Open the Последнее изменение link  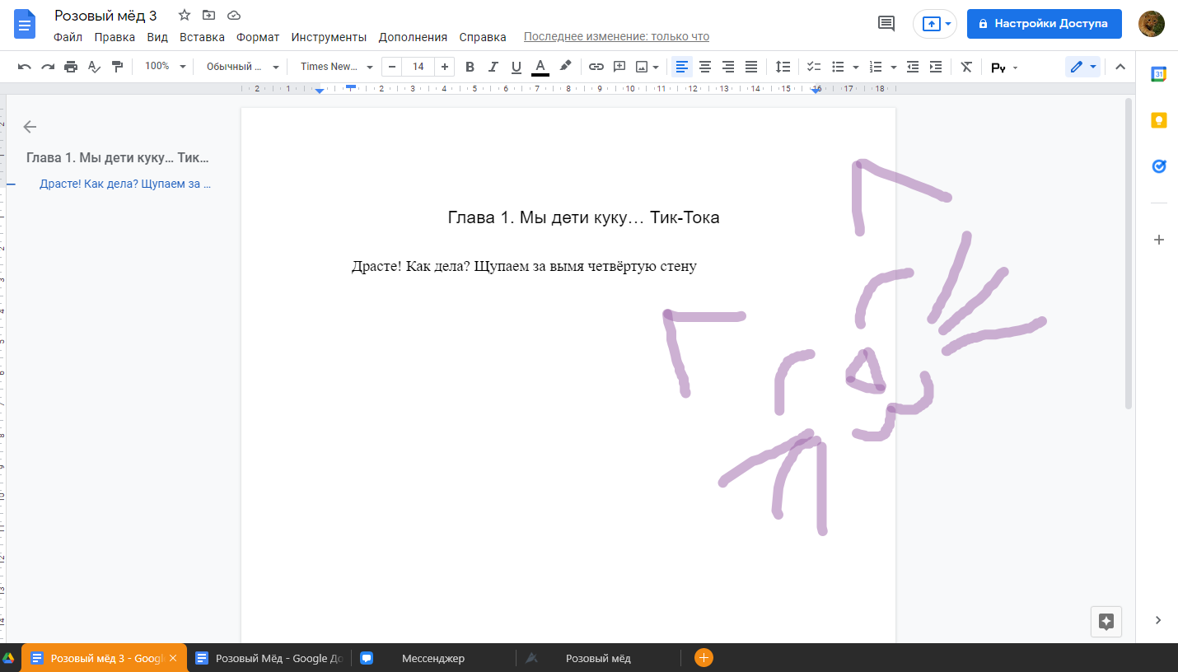tap(616, 37)
